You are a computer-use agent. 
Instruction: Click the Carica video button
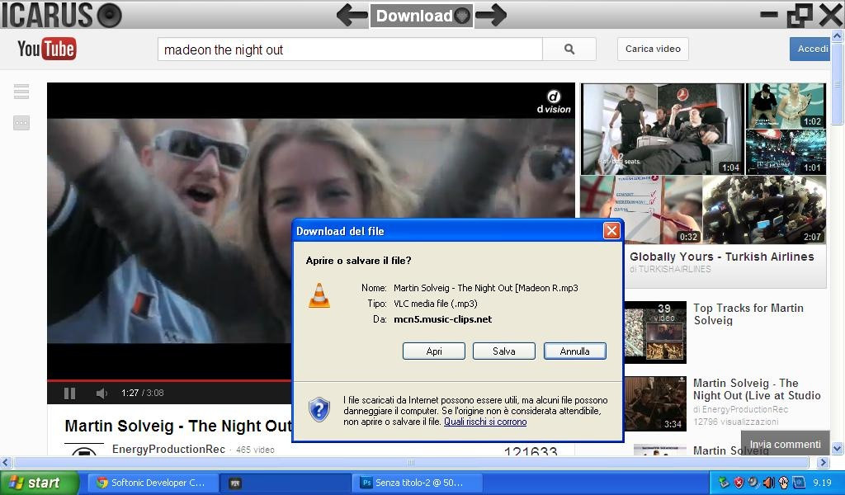coord(653,49)
